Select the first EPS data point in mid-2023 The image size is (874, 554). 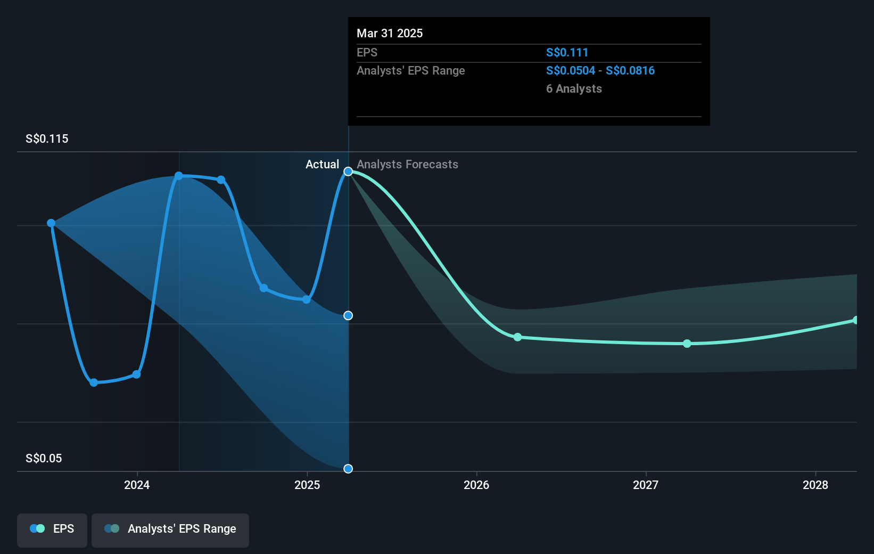[51, 223]
